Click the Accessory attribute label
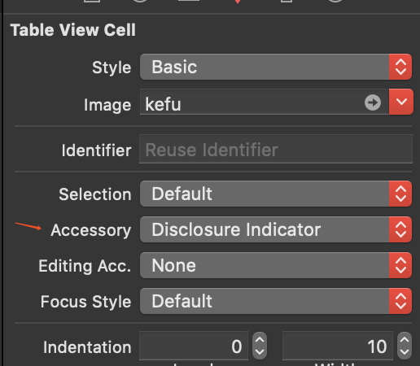Screen dimensions: 420x366 [x=91, y=230]
